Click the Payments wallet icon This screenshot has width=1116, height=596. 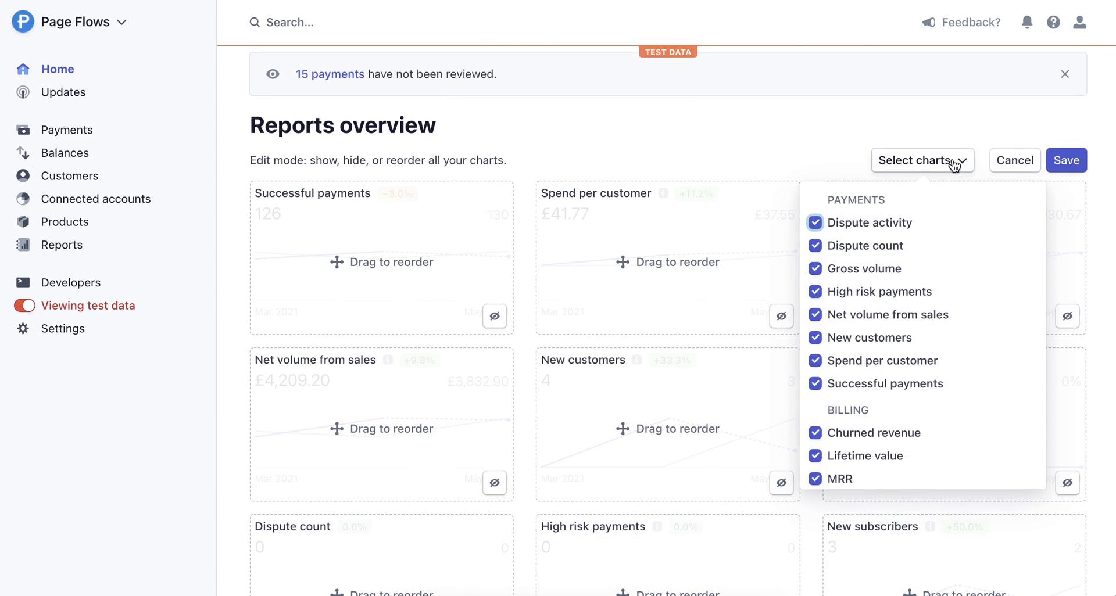coord(23,130)
